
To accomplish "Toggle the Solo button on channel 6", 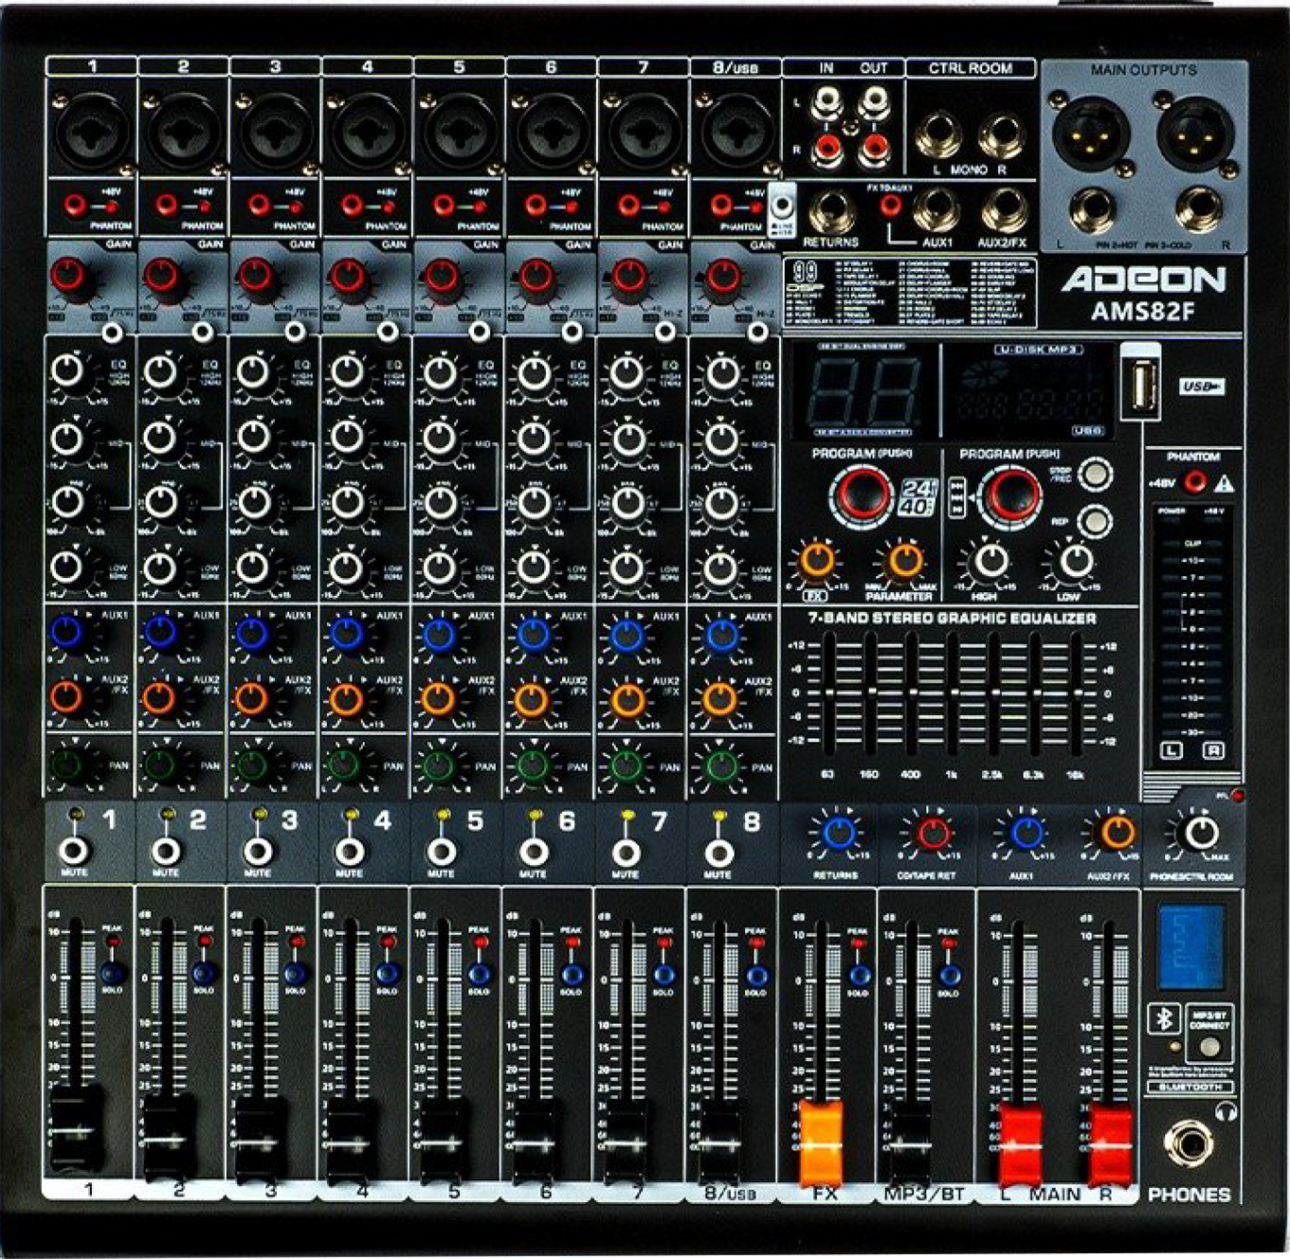I will [x=572, y=974].
